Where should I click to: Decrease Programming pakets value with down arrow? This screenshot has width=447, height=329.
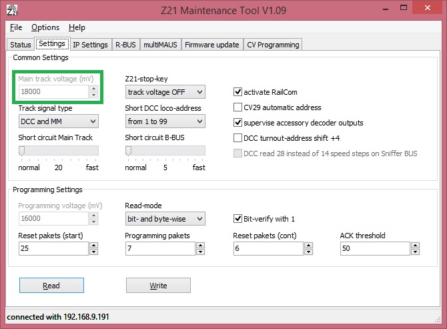200,252
